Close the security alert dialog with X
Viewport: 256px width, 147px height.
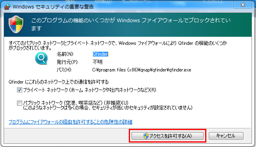tap(243, 5)
